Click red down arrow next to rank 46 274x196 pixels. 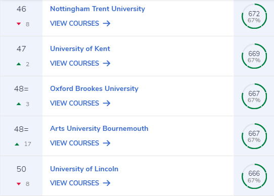pos(19,24)
